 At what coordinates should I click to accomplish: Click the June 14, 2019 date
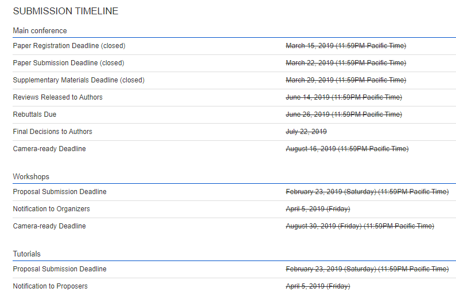coord(344,97)
